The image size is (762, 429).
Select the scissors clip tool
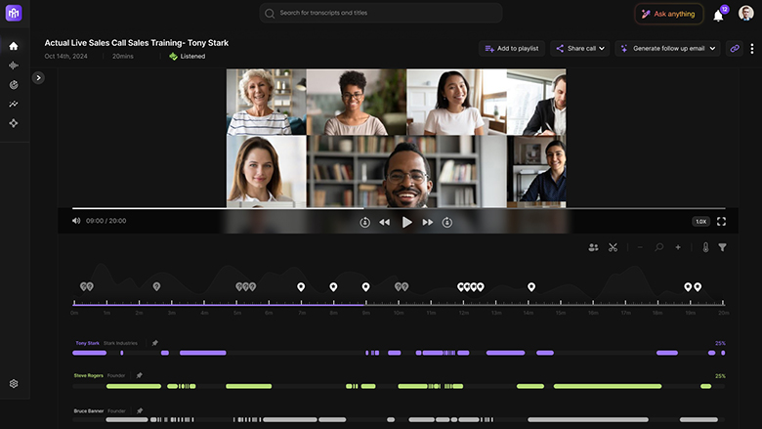613,247
